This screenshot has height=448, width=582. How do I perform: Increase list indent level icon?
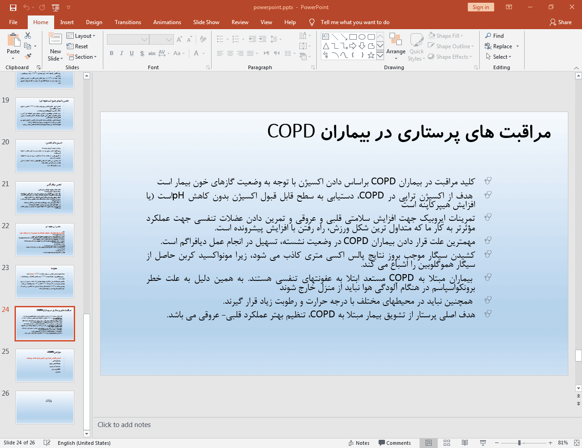pos(263,39)
